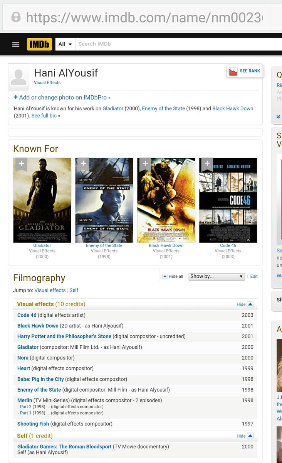The width and height of the screenshot is (282, 463).
Task: Open Heart filmography entry
Action: coord(23,368)
